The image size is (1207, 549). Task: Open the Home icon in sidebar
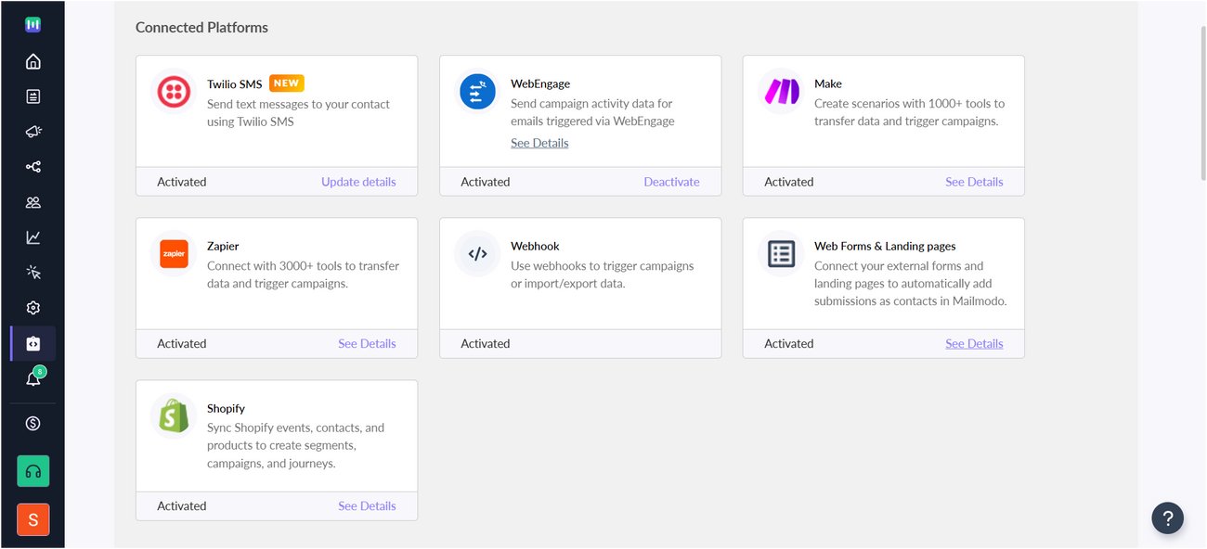(32, 61)
